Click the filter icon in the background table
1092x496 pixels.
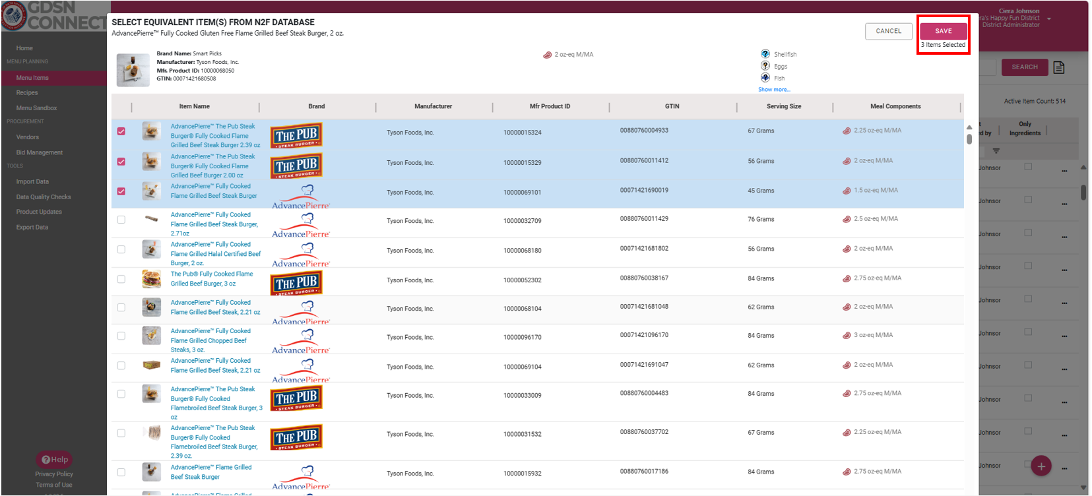pos(996,151)
